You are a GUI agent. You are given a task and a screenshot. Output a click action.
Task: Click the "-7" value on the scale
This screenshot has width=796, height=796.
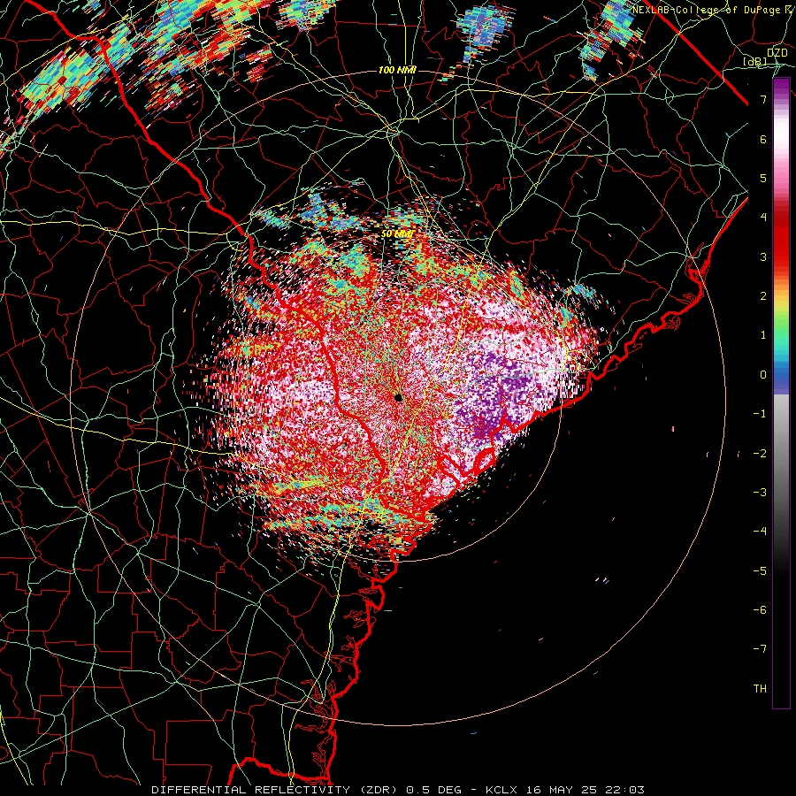(760, 649)
